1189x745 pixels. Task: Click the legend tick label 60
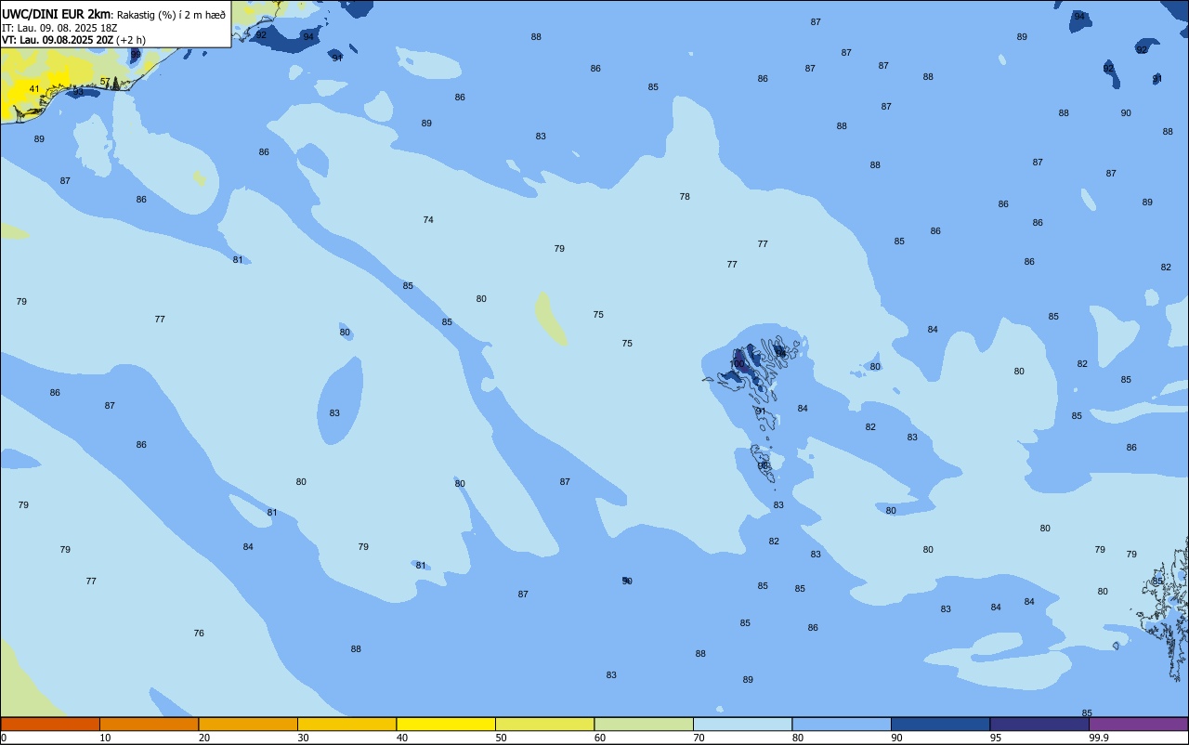(600, 738)
